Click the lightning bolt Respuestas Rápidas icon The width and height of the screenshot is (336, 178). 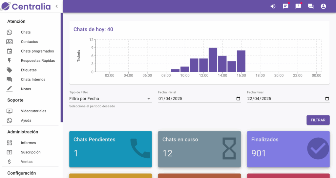[x=10, y=60]
